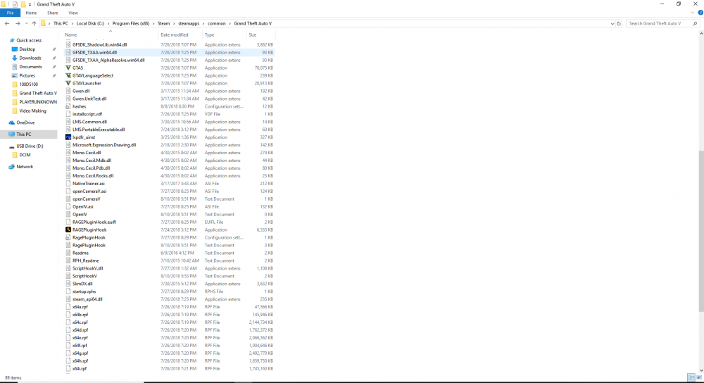Click the Search Grand Theft Auto V field
The image size is (704, 383).
[659, 23]
